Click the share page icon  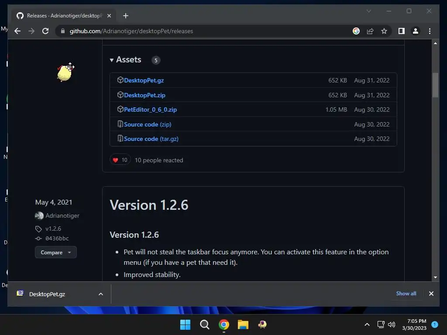370,31
